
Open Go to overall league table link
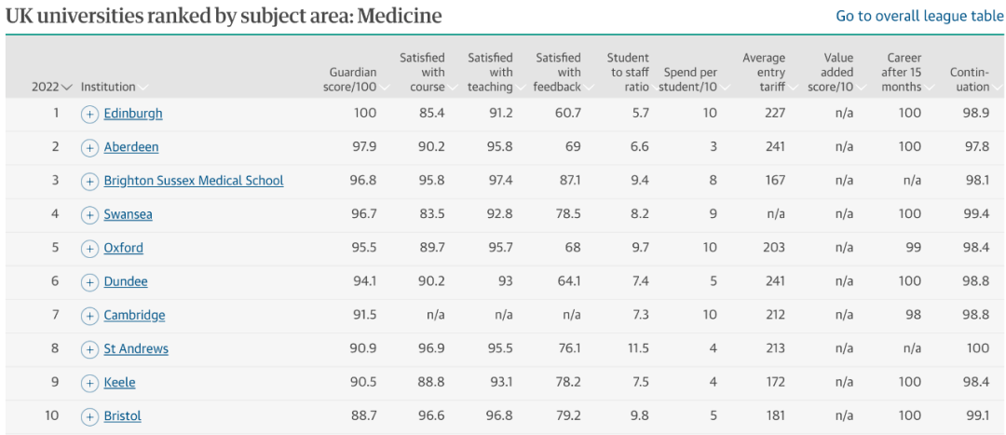click(x=919, y=16)
